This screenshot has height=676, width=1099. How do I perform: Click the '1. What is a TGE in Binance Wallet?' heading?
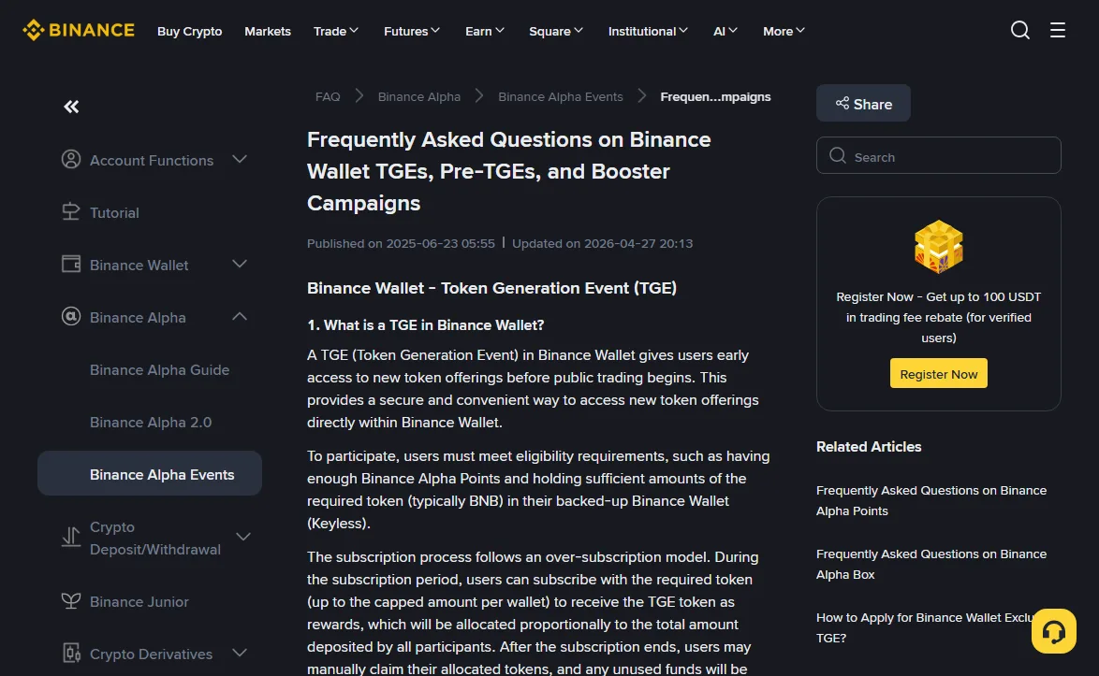[x=425, y=324]
